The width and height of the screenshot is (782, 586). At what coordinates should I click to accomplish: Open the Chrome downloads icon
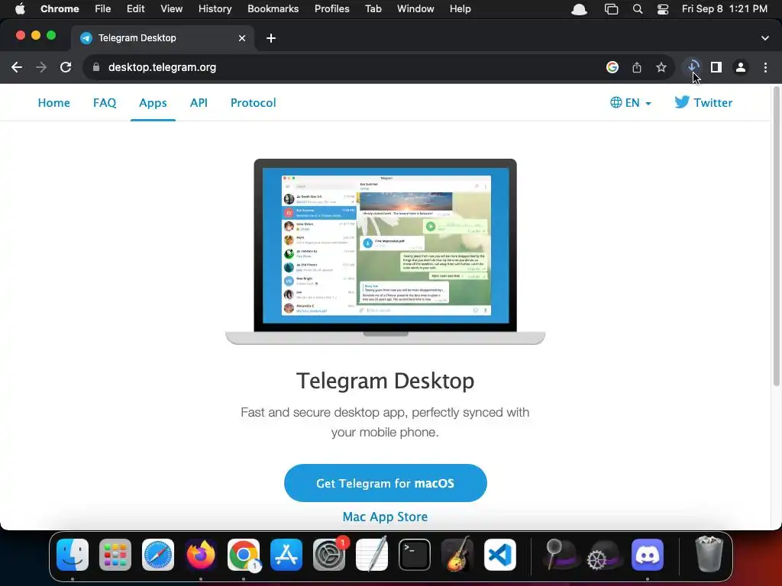coord(692,67)
